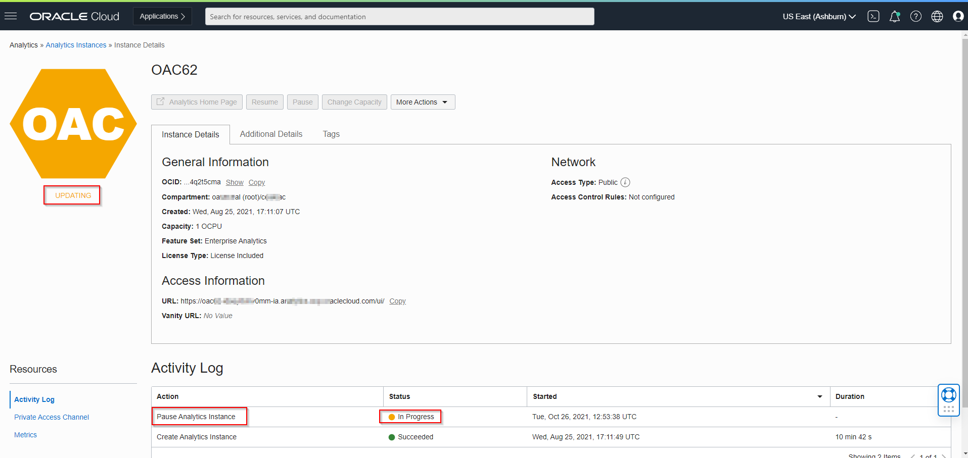This screenshot has width=968, height=458.
Task: Copy the instance URL
Action: [x=397, y=301]
